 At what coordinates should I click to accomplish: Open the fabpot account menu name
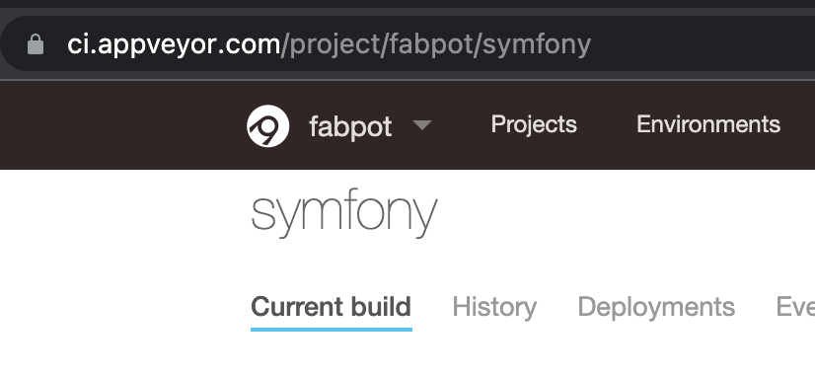point(350,126)
